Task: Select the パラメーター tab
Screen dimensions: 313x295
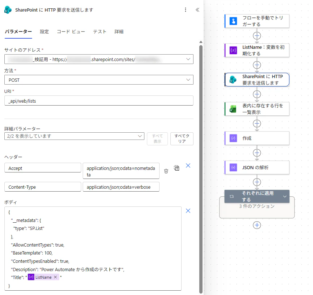Action: [x=18, y=31]
